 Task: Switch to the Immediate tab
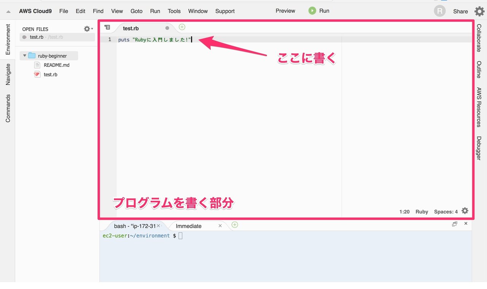coord(189,225)
